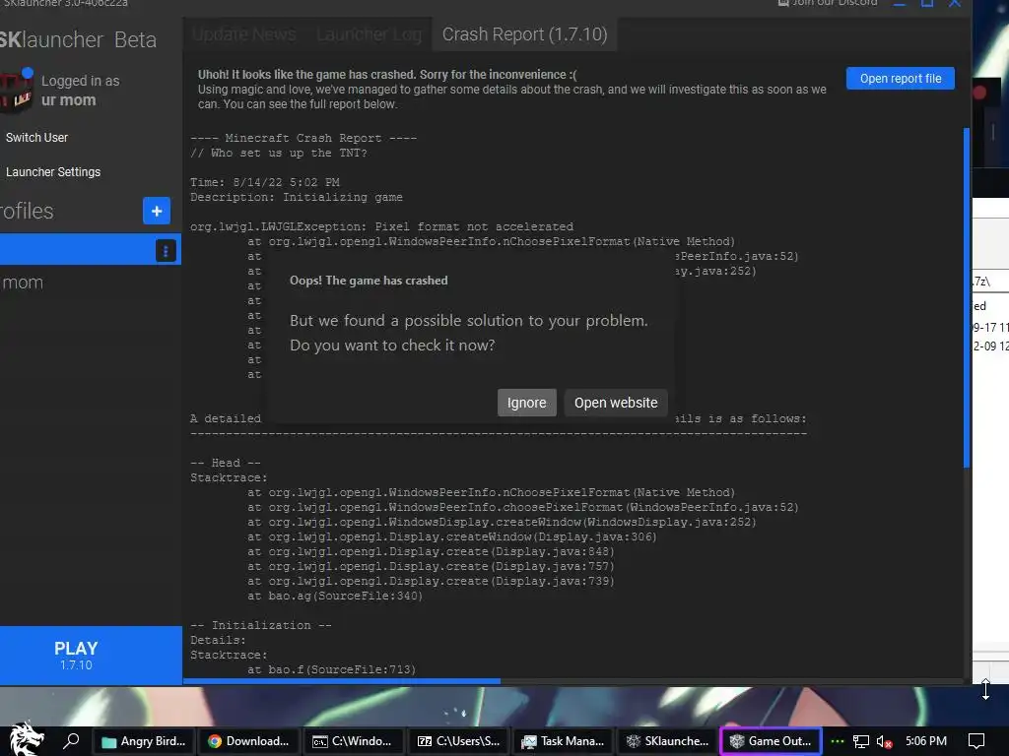Click the 'Description: Initializing game' line
This screenshot has width=1009, height=756.
tap(296, 197)
